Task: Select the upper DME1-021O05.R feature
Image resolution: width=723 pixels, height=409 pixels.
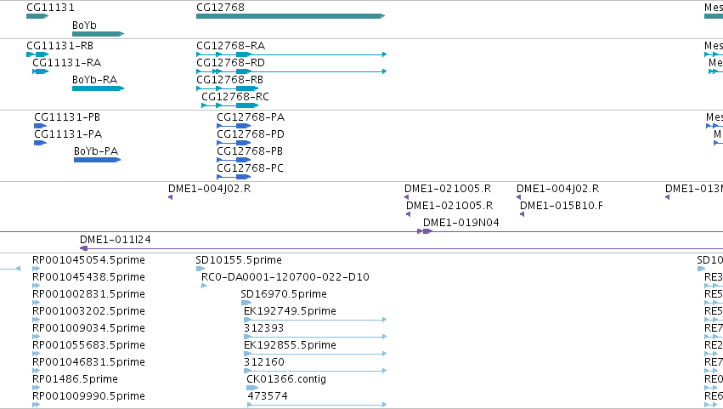Action: (x=407, y=197)
